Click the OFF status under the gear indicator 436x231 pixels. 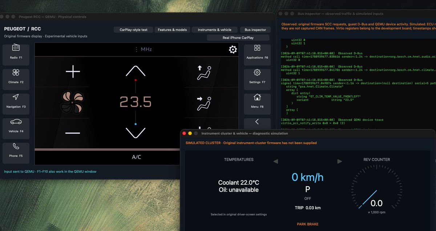308,199
